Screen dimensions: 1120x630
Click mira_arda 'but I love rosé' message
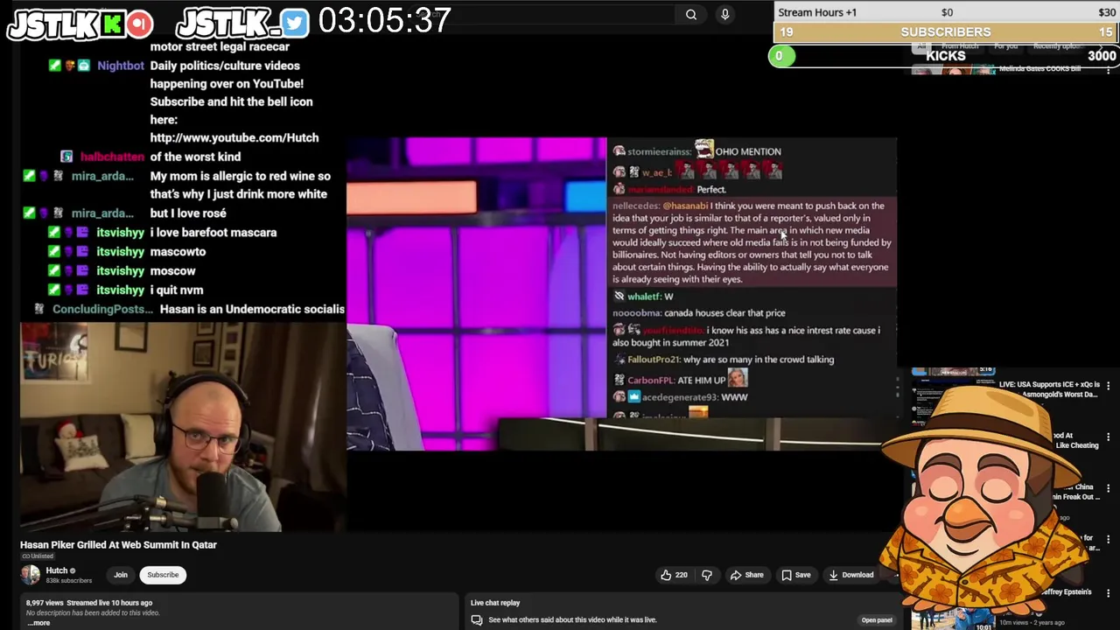[x=188, y=213]
